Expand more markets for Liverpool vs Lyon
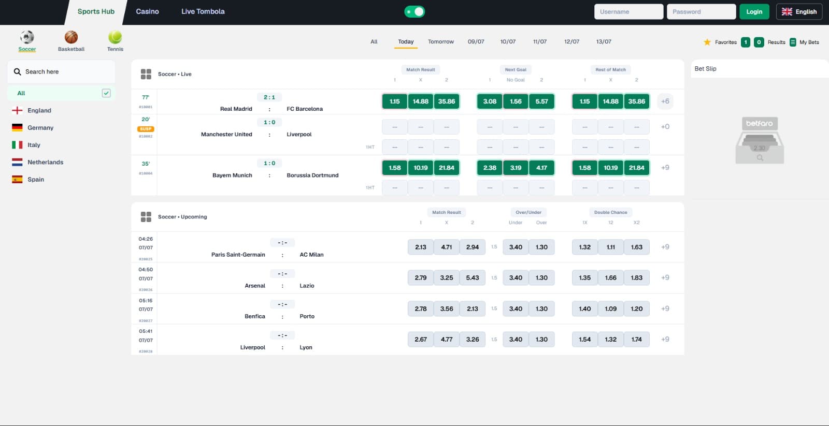Image resolution: width=829 pixels, height=426 pixels. point(665,339)
